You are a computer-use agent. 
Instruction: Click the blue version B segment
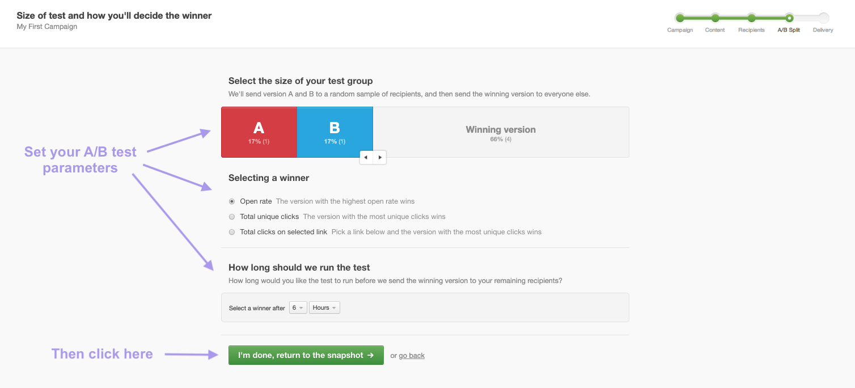(335, 132)
